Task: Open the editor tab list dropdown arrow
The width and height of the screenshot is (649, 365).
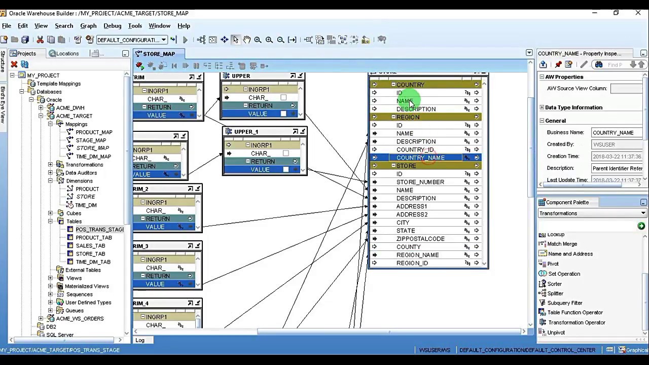Action: (x=529, y=53)
